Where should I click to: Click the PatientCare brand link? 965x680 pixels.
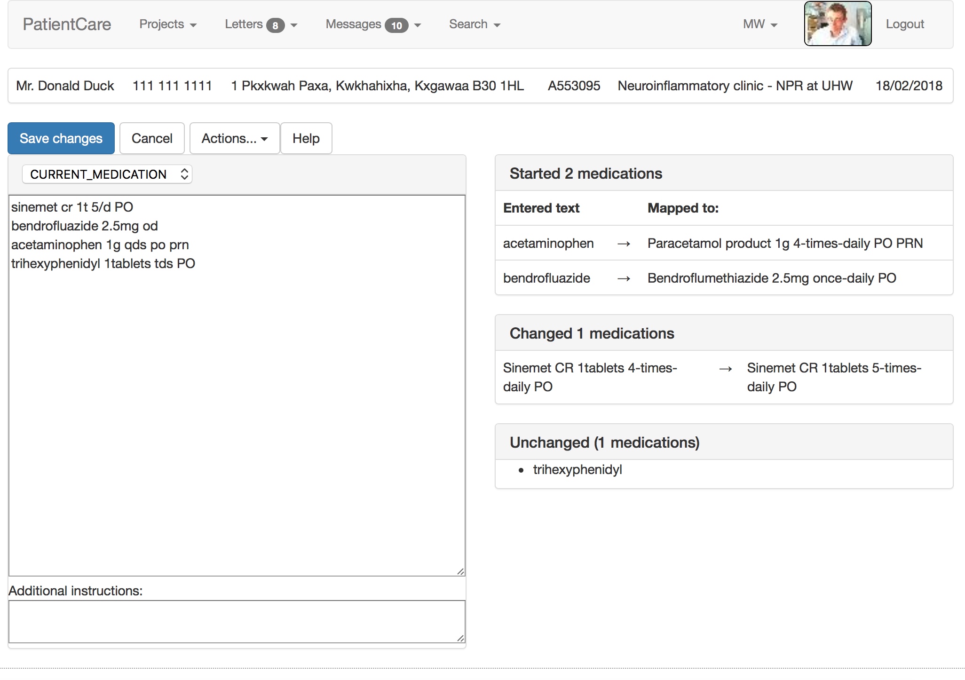tap(67, 24)
